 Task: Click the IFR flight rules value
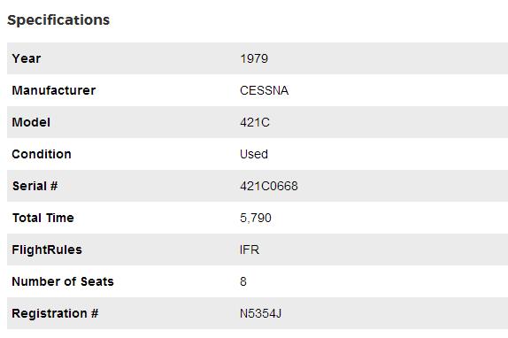[250, 250]
